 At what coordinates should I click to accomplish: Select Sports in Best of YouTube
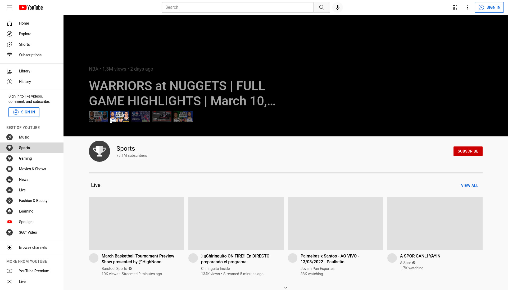(32, 148)
